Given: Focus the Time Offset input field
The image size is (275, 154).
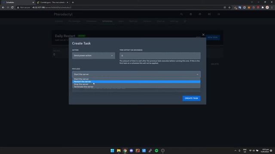Looking at the screenshot, I should [x=160, y=56].
